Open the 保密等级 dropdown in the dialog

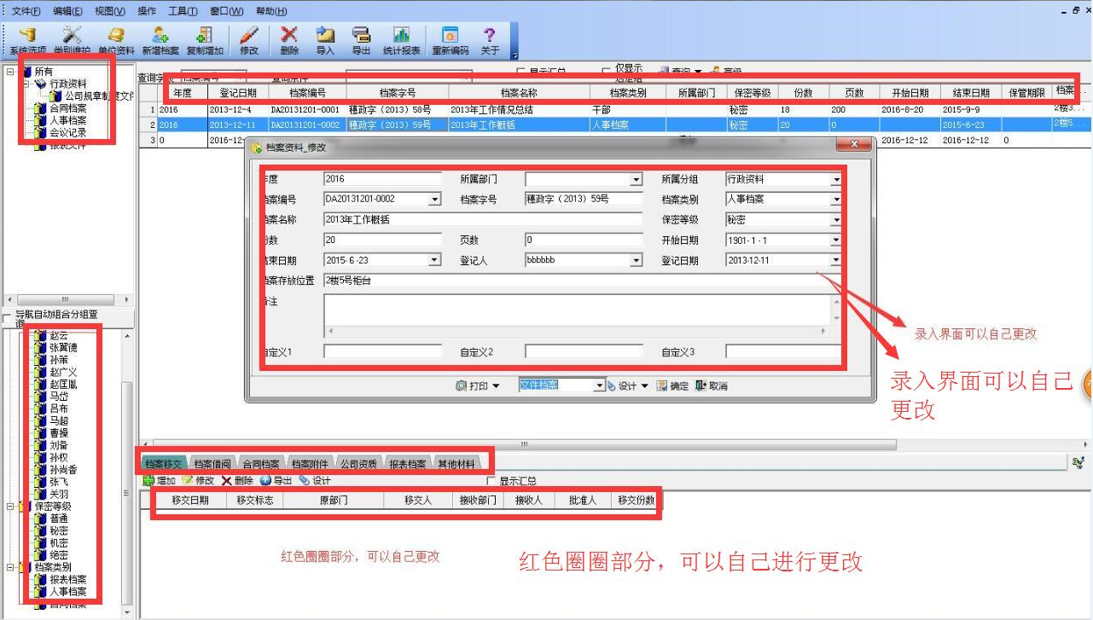click(836, 220)
